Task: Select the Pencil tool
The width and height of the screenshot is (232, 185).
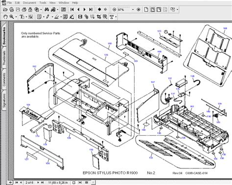Action: [48, 17]
